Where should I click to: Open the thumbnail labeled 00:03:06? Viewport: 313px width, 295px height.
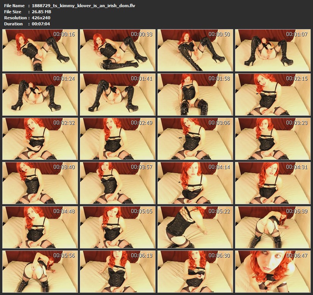(x=195, y=138)
